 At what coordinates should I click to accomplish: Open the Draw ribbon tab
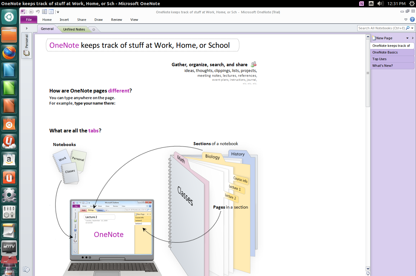tap(98, 20)
